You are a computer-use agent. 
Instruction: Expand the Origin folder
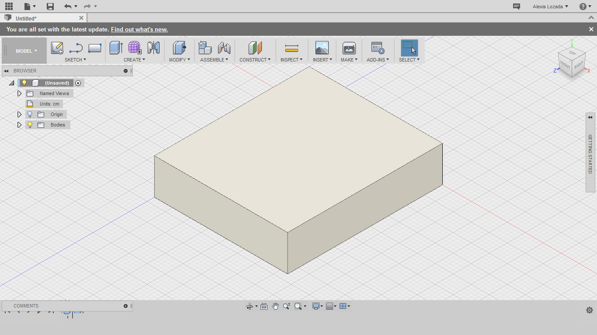click(19, 114)
